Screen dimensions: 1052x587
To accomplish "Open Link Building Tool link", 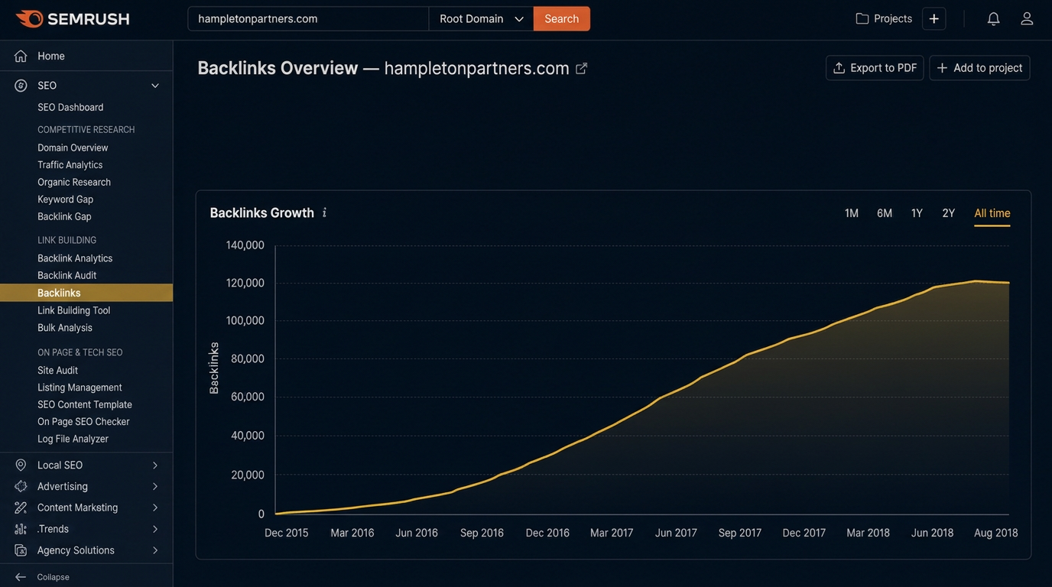I will (73, 310).
